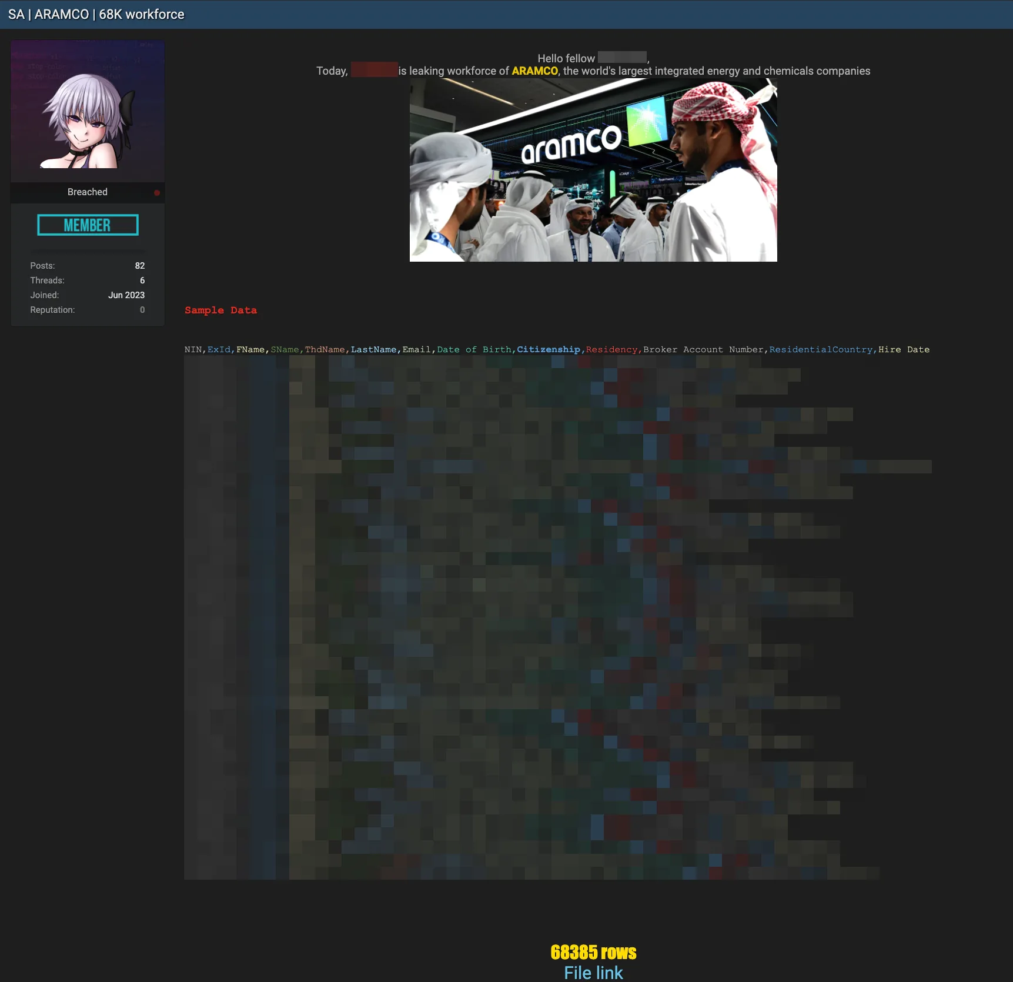Click the 'Date of Birth' column header
Screen dimensions: 1013x982
(474, 350)
